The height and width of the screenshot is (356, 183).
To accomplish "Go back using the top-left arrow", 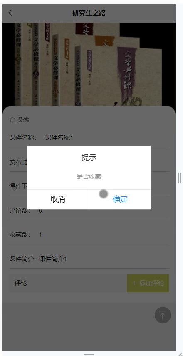I will (10, 13).
